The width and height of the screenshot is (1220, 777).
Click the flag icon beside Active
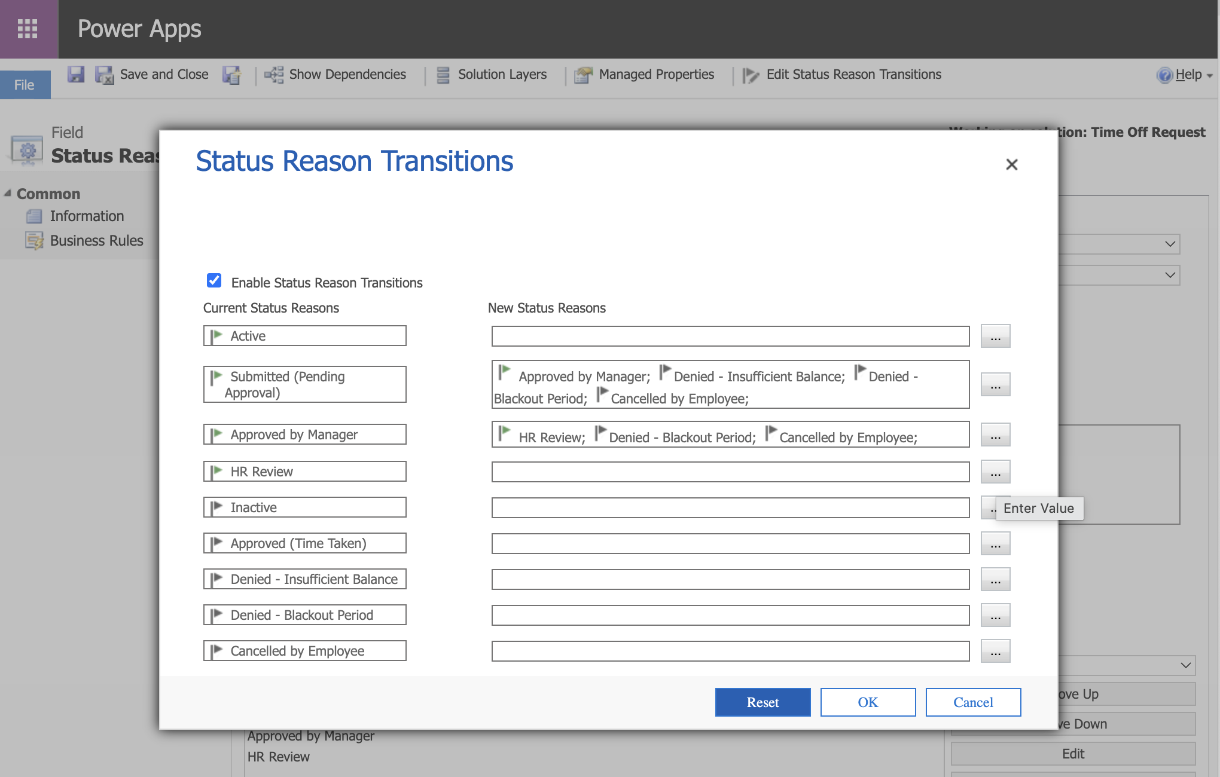pos(216,336)
